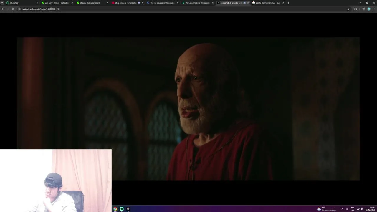Open the atico emilio el romano tab
The image size is (377, 212).
coord(127,3)
